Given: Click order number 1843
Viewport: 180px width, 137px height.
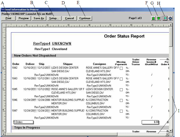Looking at the screenshot, I should tap(15, 78).
